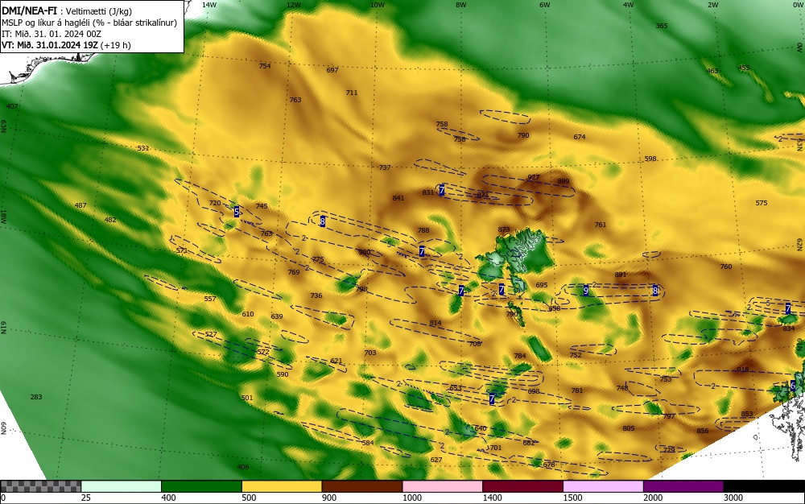This screenshot has width=805, height=504.
Task: Click the 575 value on the map
Action: (762, 203)
